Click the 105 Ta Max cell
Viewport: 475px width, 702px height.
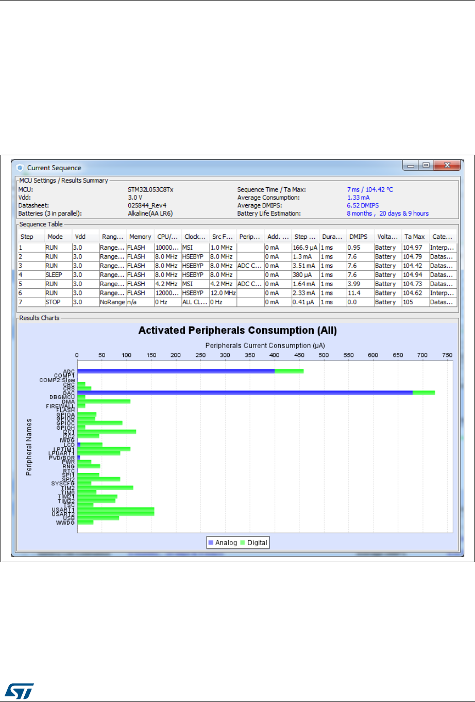[x=415, y=302]
